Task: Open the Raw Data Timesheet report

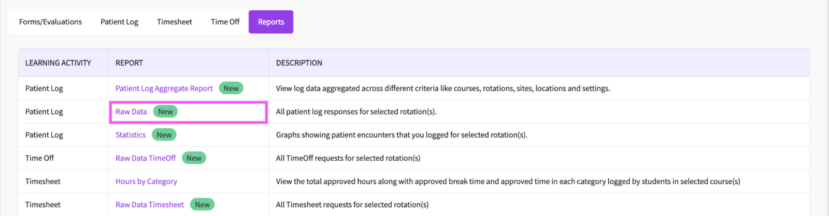Action: (x=150, y=205)
